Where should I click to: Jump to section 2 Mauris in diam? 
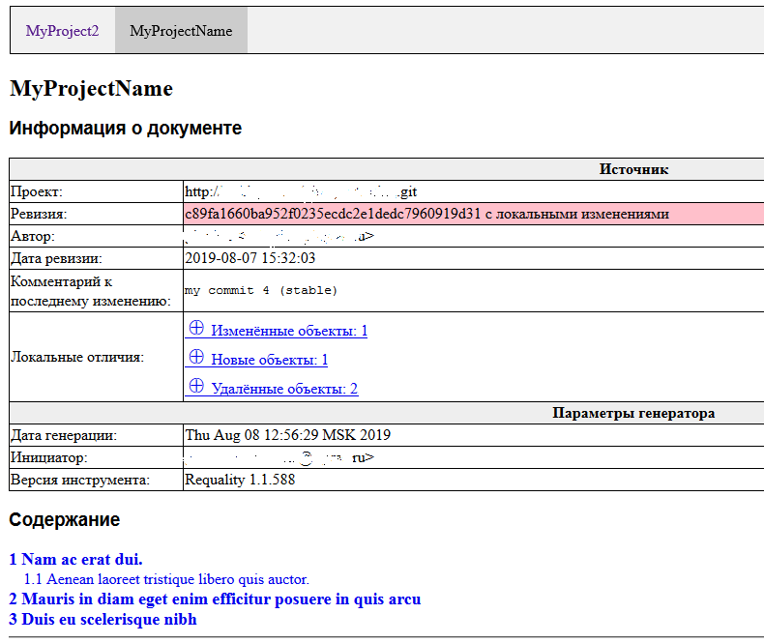pos(215,599)
